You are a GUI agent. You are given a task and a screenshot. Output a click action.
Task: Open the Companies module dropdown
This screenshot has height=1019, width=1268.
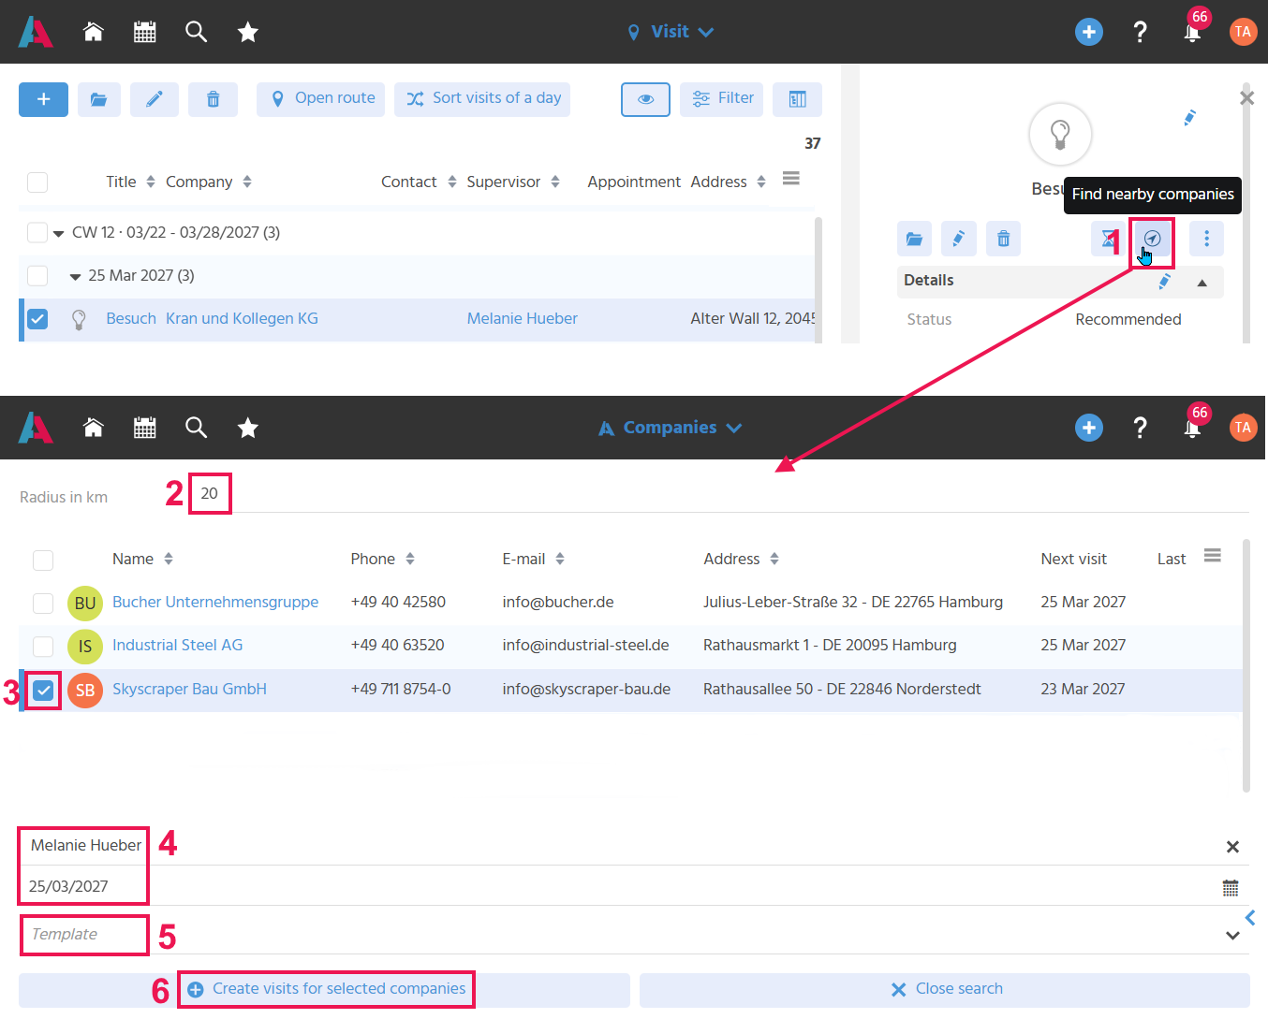[x=671, y=428]
